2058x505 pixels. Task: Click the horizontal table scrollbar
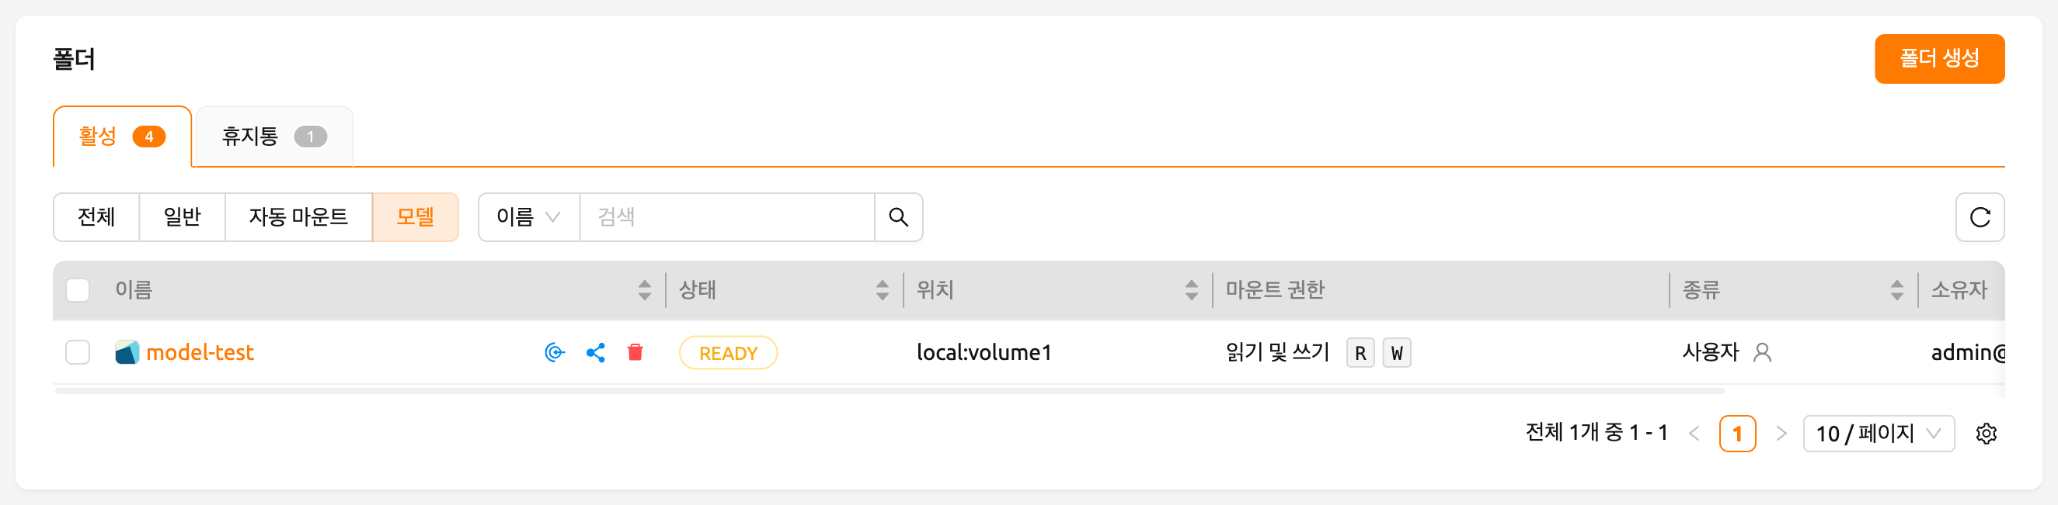pyautogui.click(x=890, y=391)
